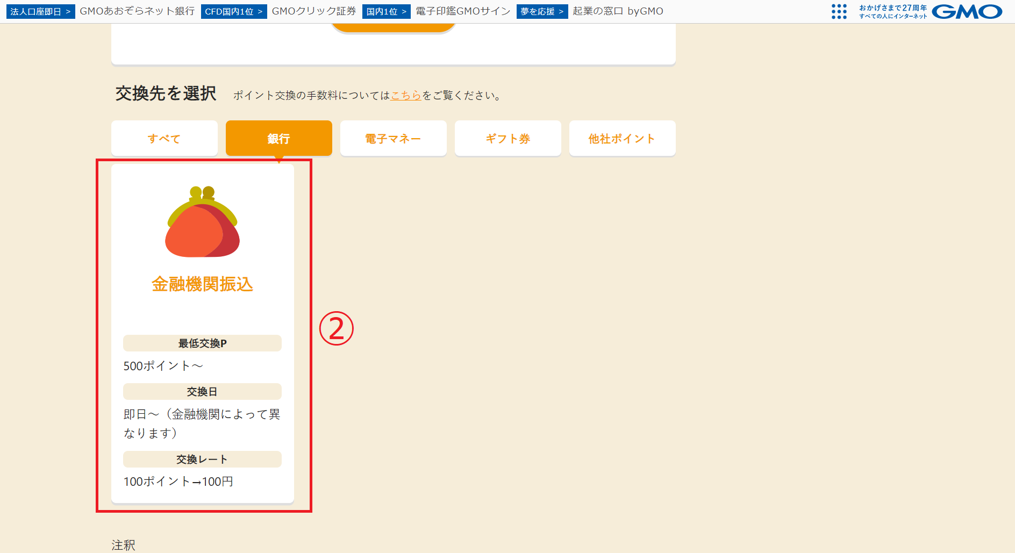Click the orange button above 交換先を選択
The width and height of the screenshot is (1015, 553).
(393, 26)
